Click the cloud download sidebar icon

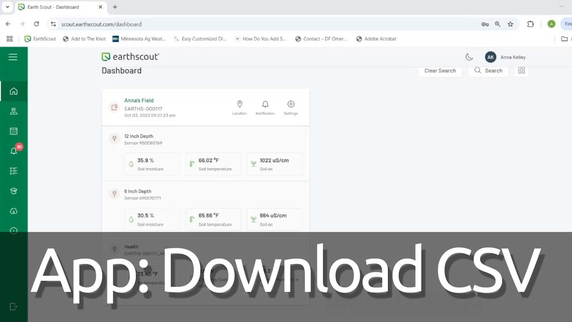tap(13, 211)
